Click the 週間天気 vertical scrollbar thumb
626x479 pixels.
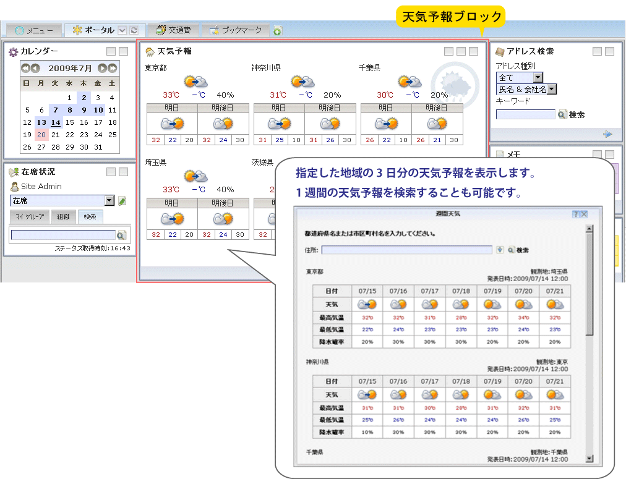click(x=590, y=284)
